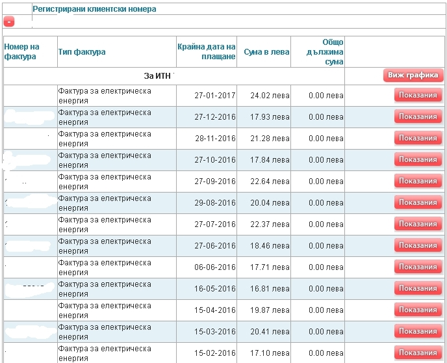
Task: Select the date cell 27-06-2016
Action: coord(215,246)
